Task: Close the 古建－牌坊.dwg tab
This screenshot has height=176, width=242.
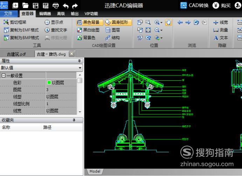Action: coord(71,54)
